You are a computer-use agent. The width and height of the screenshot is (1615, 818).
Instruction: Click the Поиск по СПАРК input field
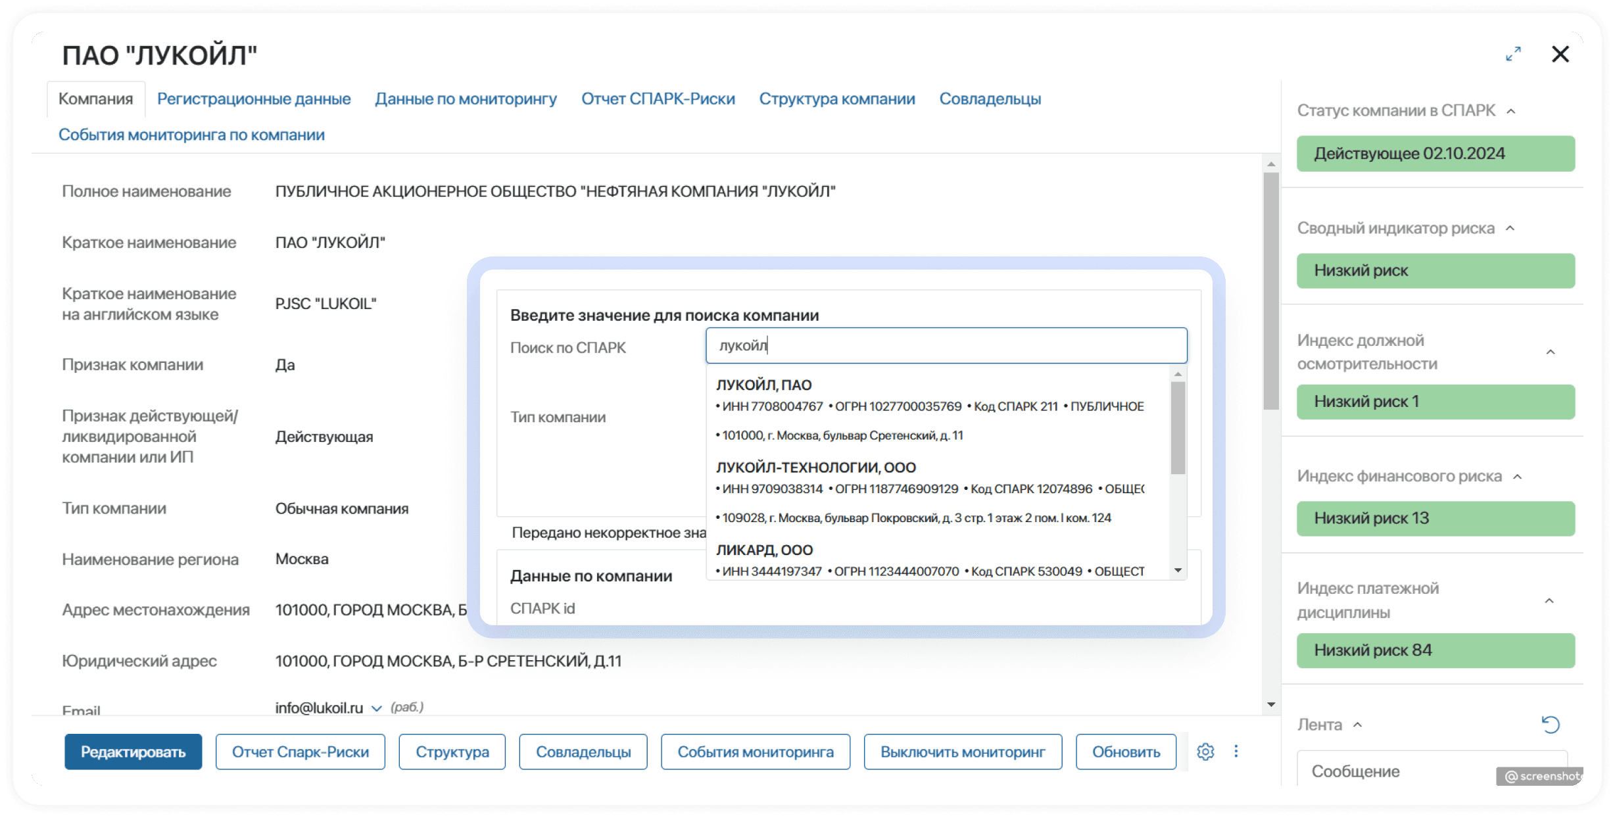pyautogui.click(x=946, y=346)
